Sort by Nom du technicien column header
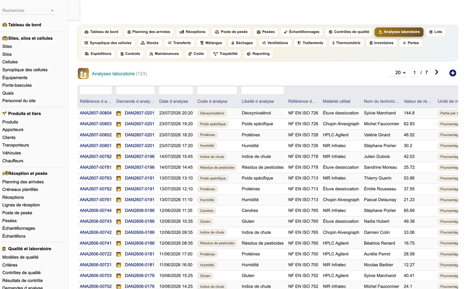The width and height of the screenshot is (468, 289). click(x=381, y=101)
